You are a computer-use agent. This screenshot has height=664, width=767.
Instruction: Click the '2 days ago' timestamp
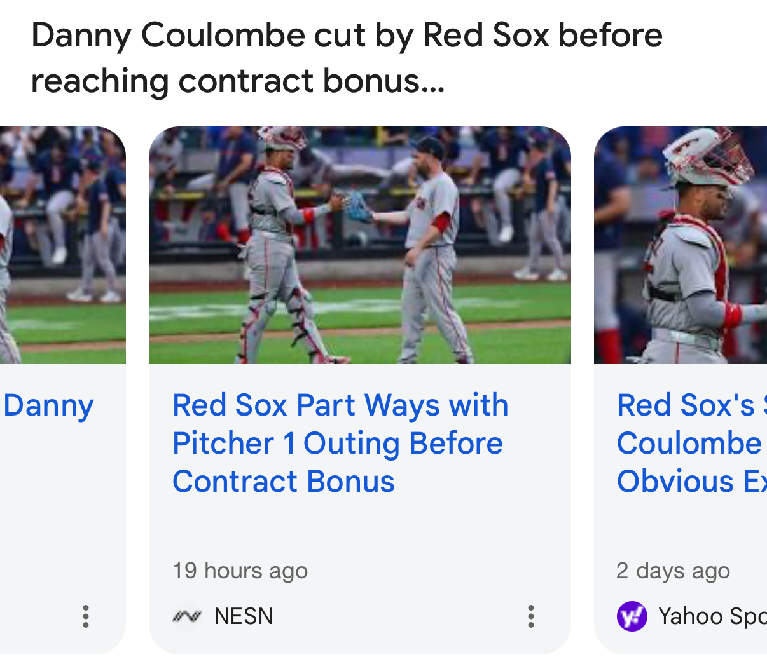tap(673, 571)
